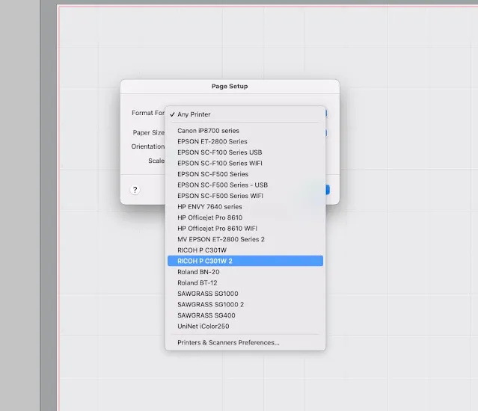Pick EPSON SC-F500 Series WIFI

coord(245,196)
